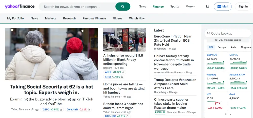Open the home prices are falling article
The height and width of the screenshot is (118, 253).
tap(124, 88)
